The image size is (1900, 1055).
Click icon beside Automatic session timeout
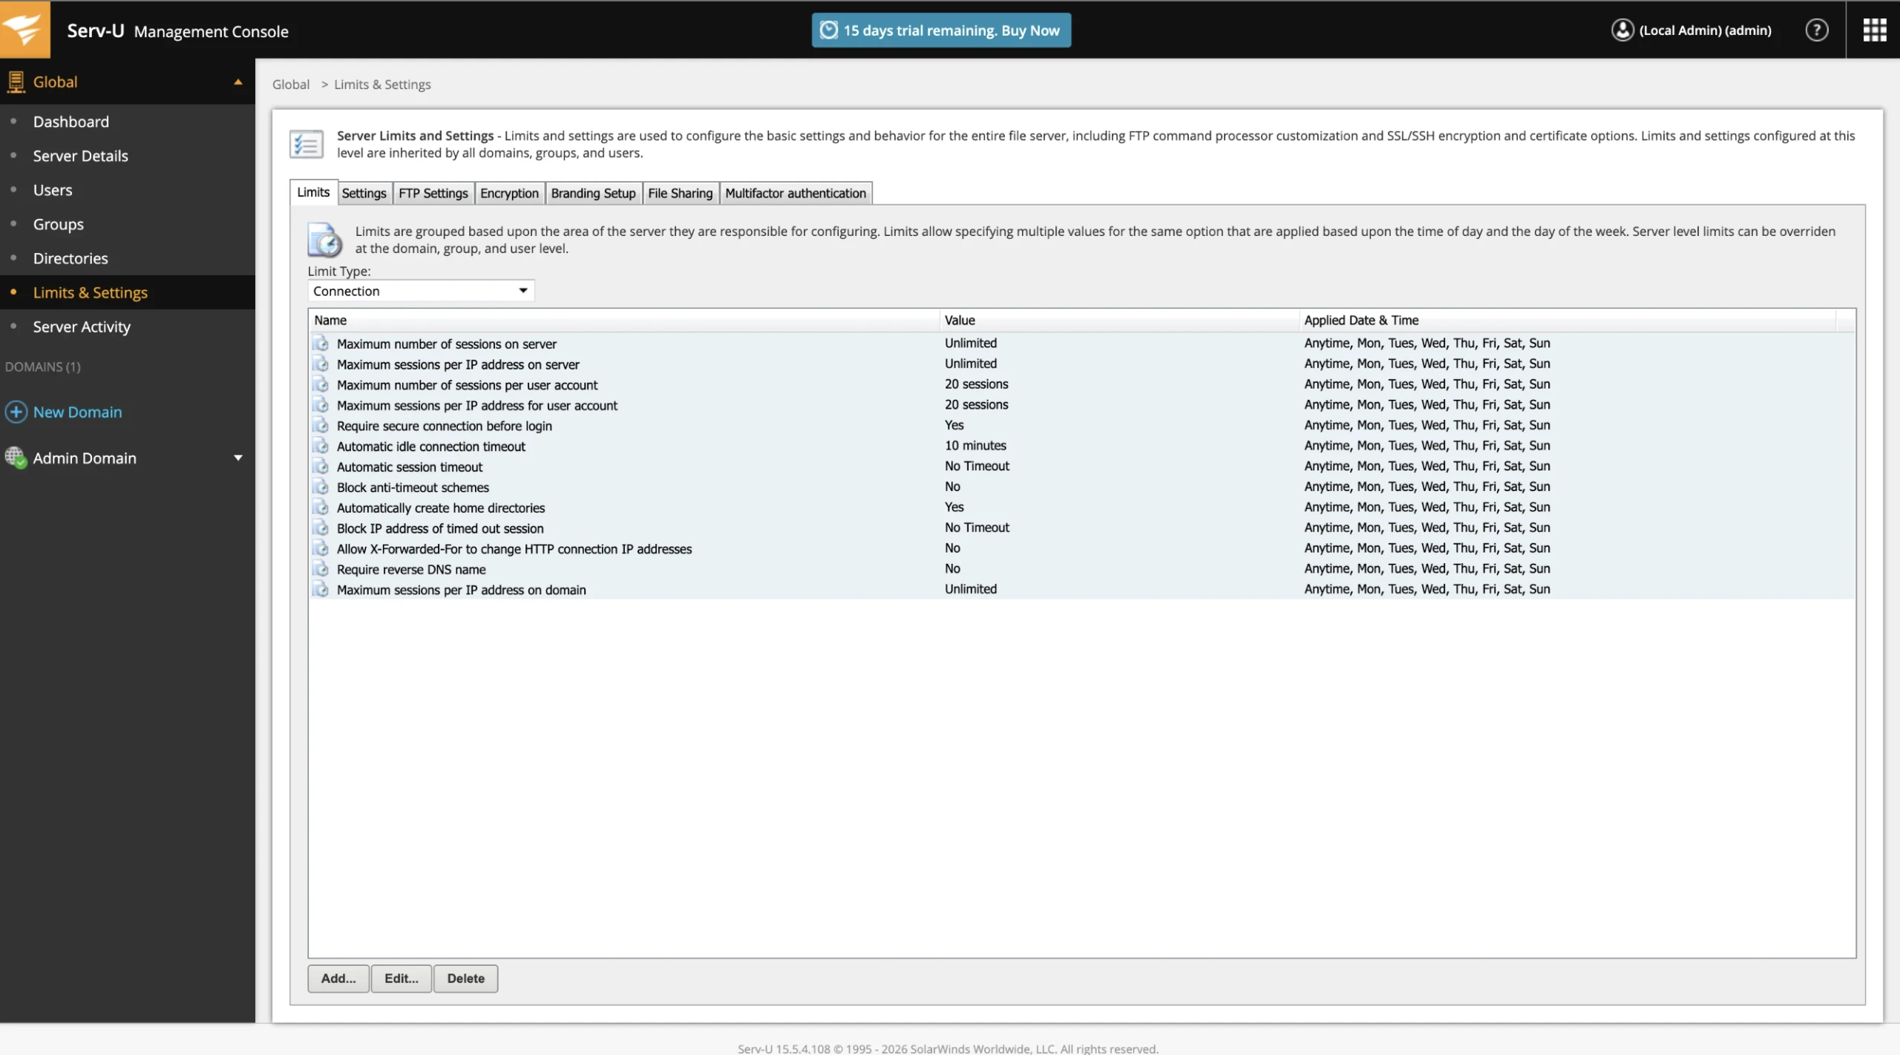[x=321, y=466]
